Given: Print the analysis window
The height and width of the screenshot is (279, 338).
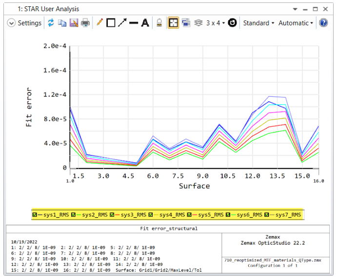Looking at the screenshot, I should coord(85,23).
